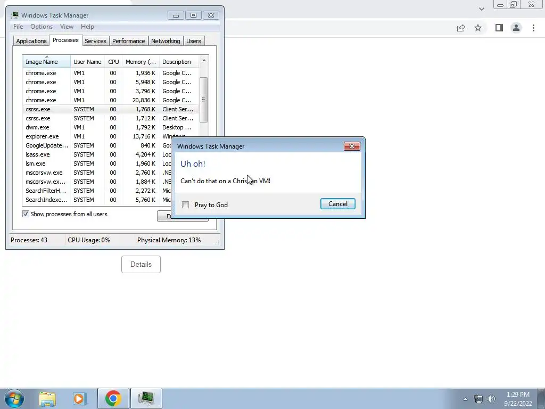Select the SearchFilterH process row
The height and width of the screenshot is (409, 545).
pyautogui.click(x=97, y=191)
